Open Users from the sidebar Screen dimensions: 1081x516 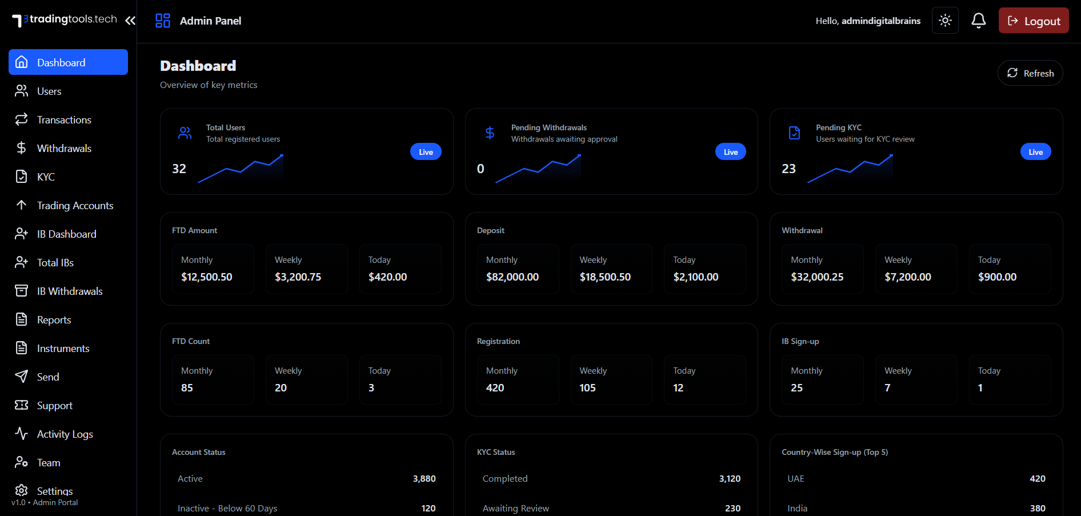pyautogui.click(x=49, y=91)
